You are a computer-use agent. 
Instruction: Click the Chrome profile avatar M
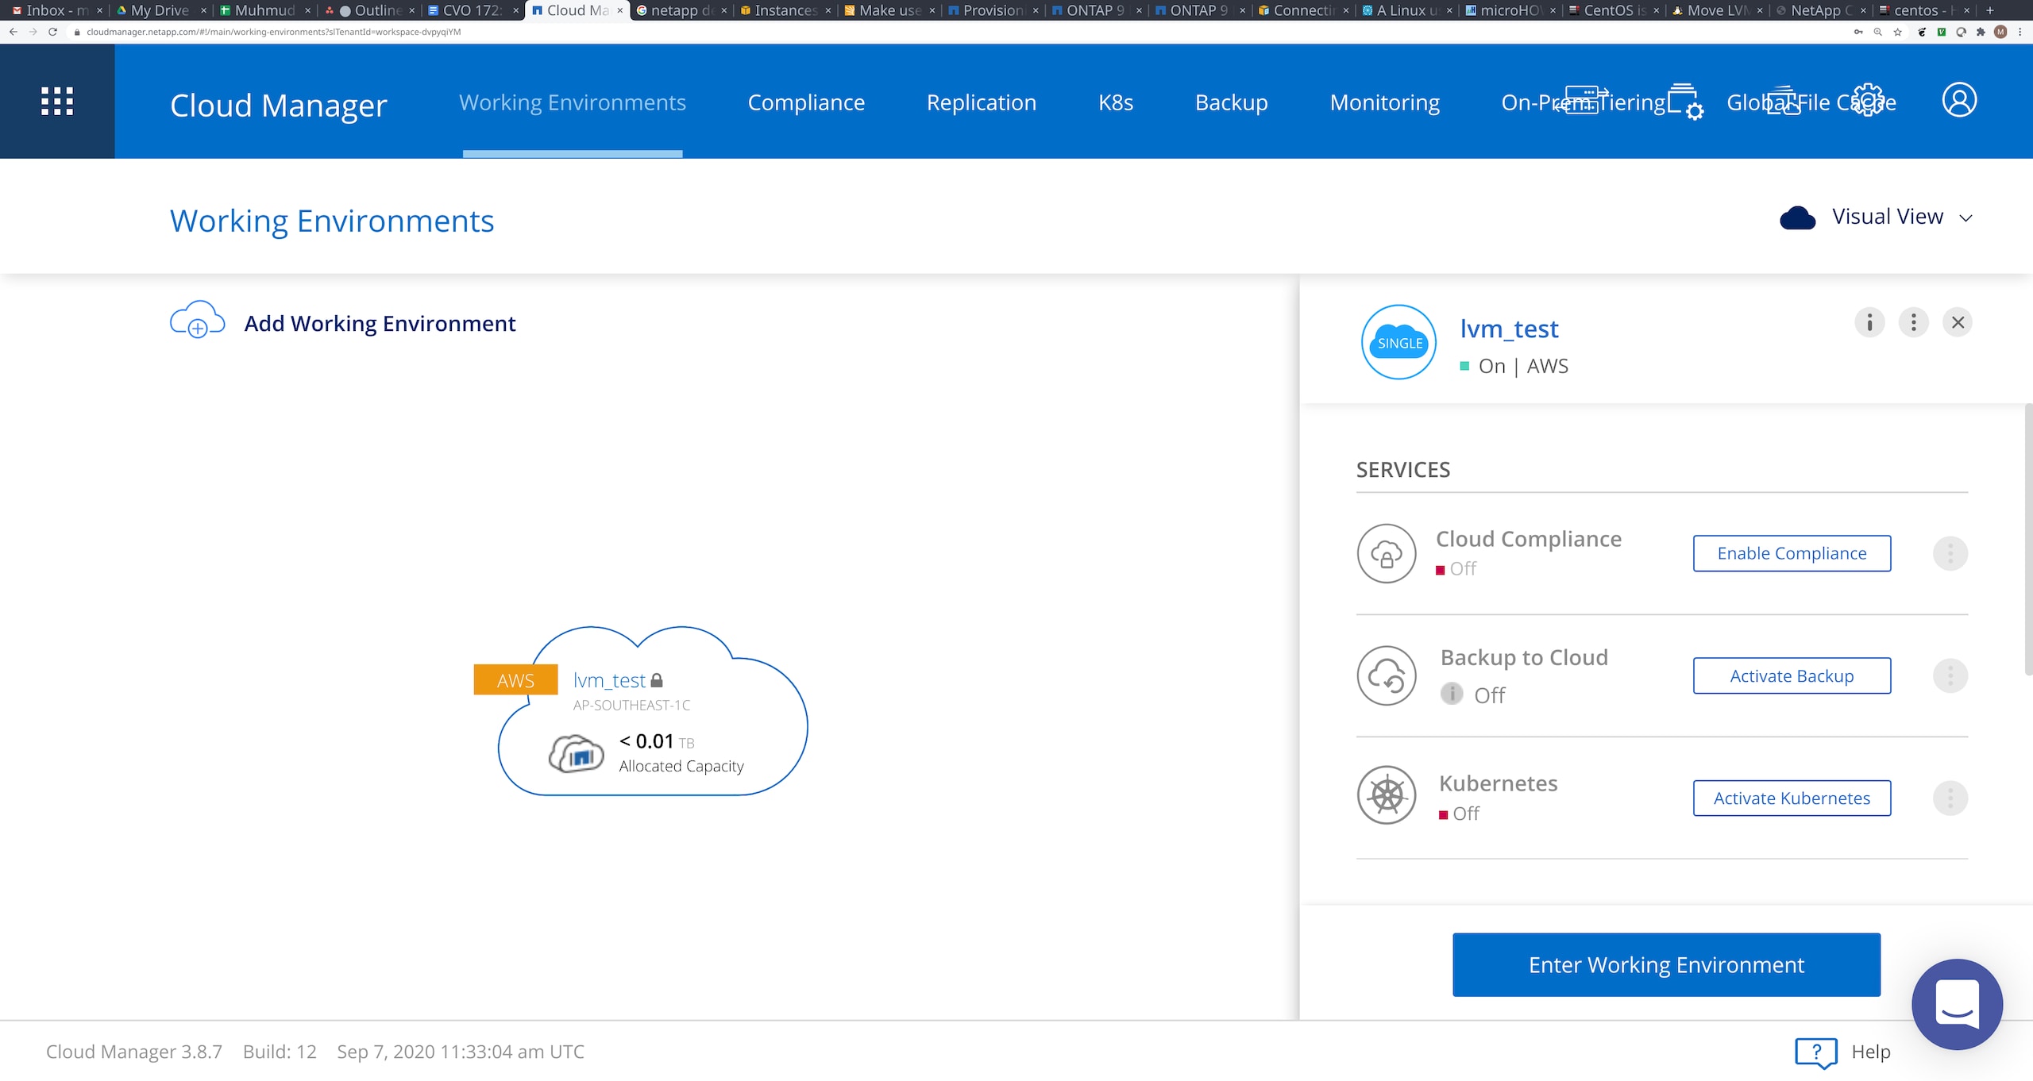coord(2000,32)
